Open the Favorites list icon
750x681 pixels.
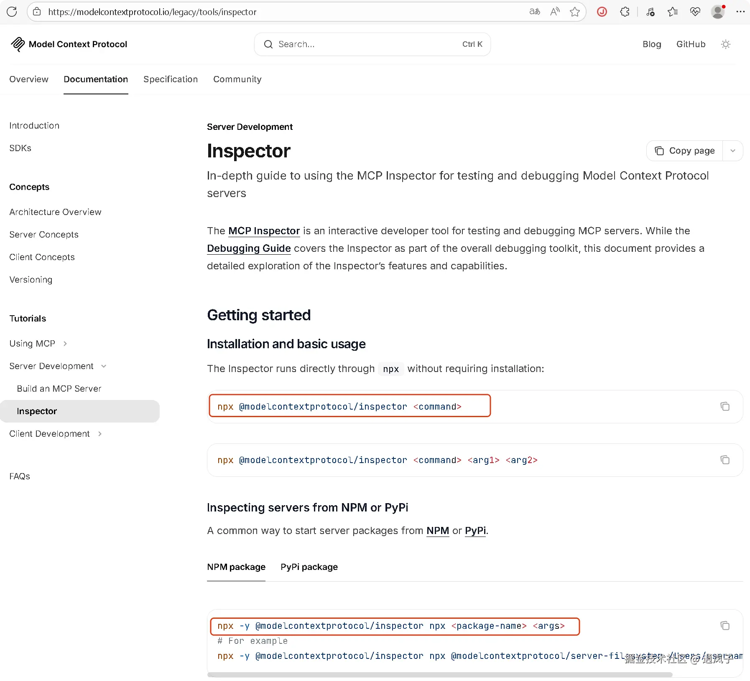[x=673, y=12]
